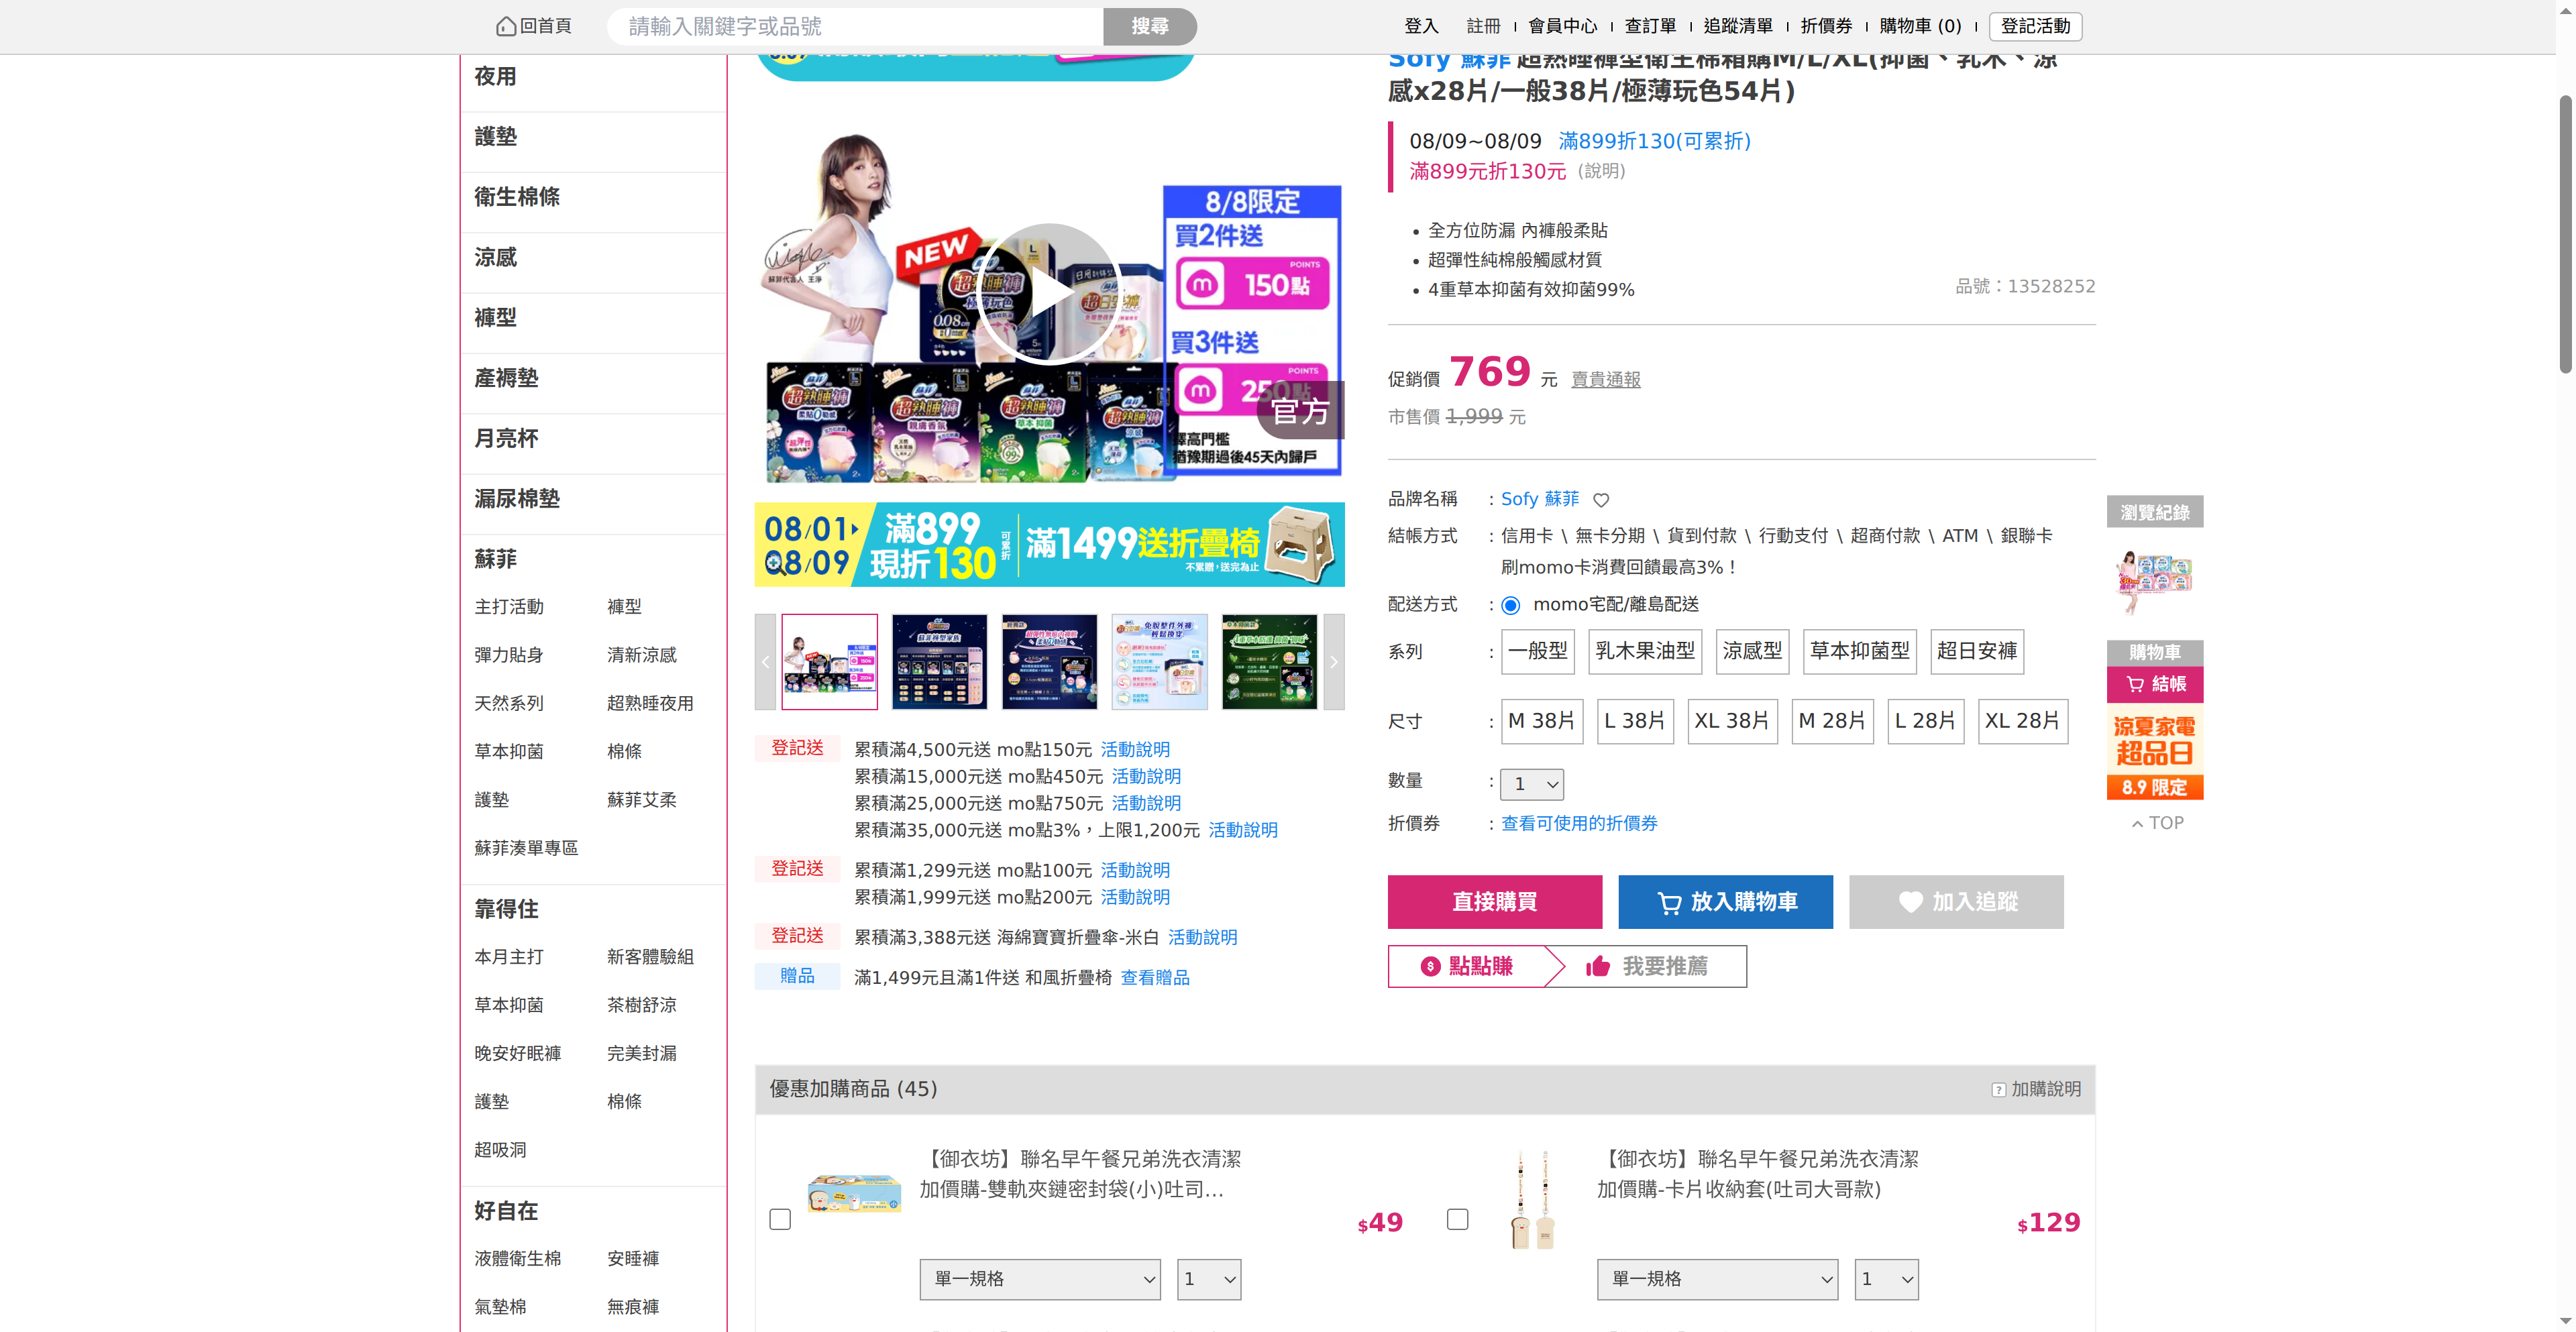Viewport: 2576px width, 1332px height.
Task: Click the 直接購買 button
Action: (1495, 902)
